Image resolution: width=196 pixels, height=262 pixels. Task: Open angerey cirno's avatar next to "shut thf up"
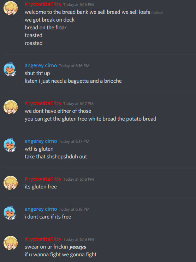pyautogui.click(x=11, y=69)
